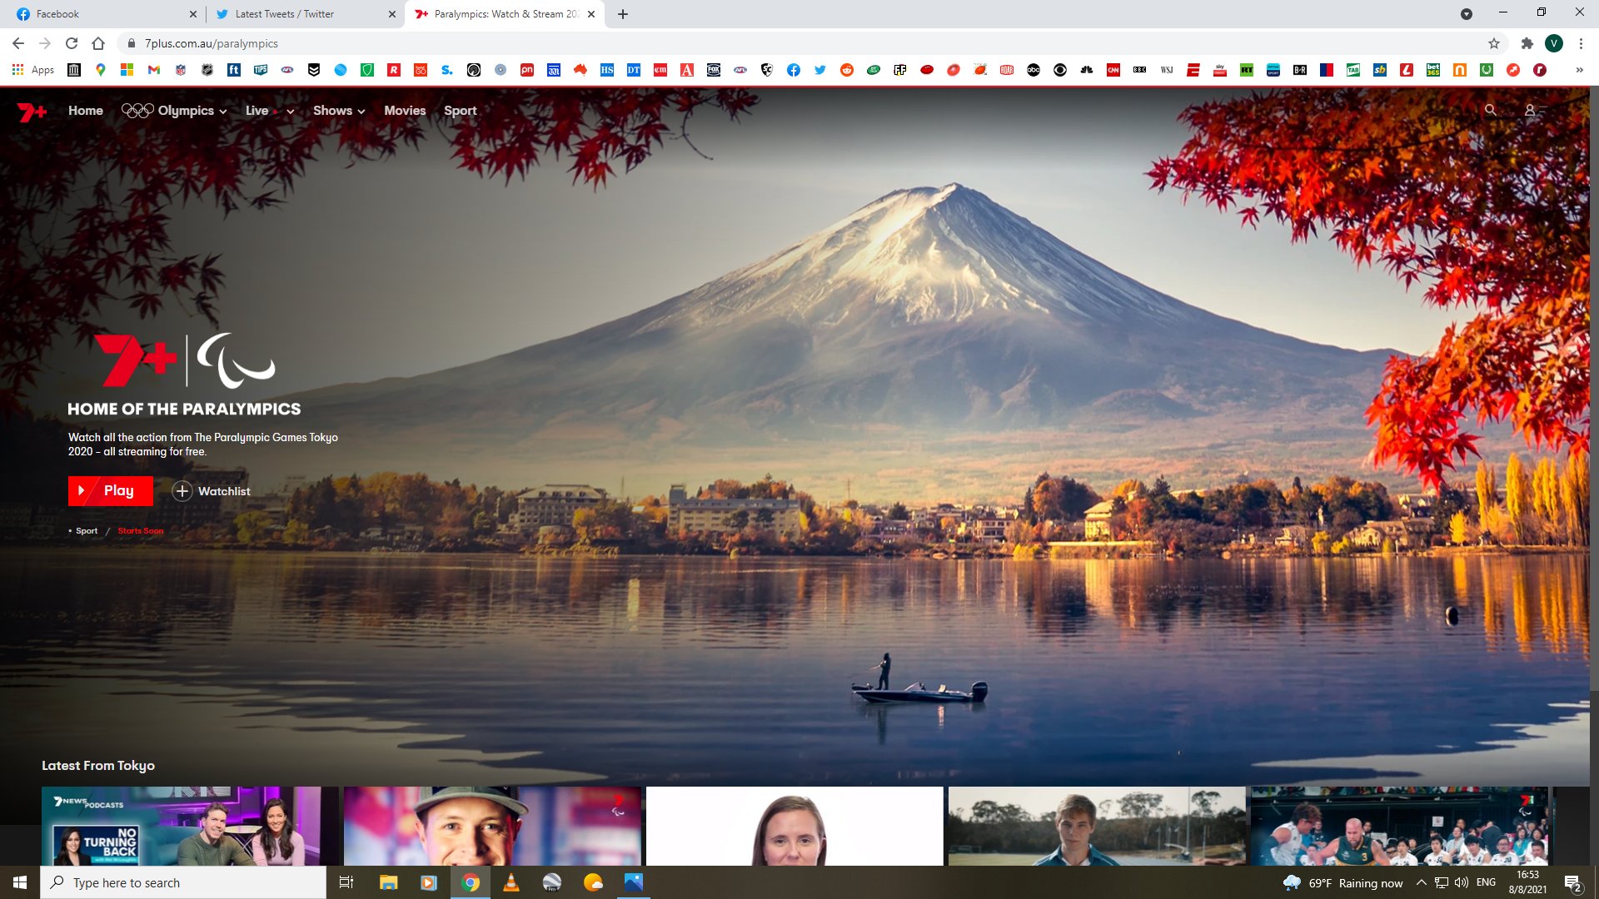Click the Sport category link under Play
1599x899 pixels.
(x=87, y=531)
